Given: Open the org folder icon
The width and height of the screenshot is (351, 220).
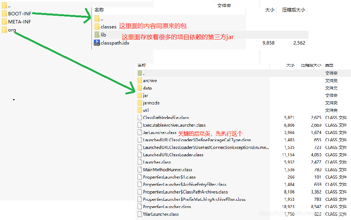Looking at the screenshot, I should 4,30.
